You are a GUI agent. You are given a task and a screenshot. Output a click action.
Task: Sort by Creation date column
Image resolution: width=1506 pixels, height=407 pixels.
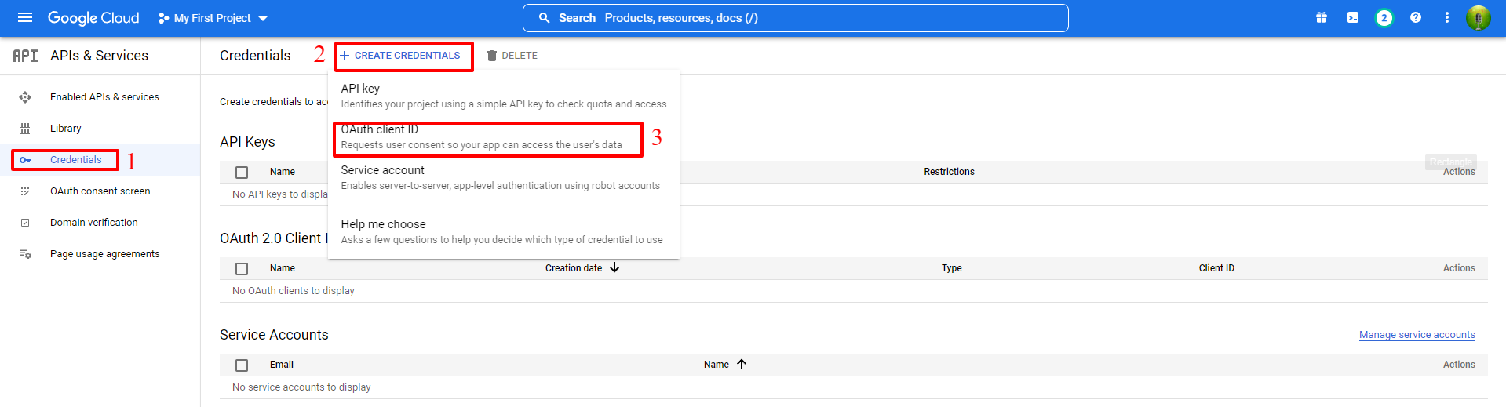pyautogui.click(x=574, y=268)
